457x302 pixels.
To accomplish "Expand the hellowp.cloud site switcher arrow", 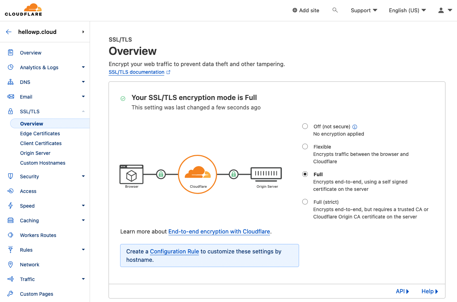I will [83, 32].
